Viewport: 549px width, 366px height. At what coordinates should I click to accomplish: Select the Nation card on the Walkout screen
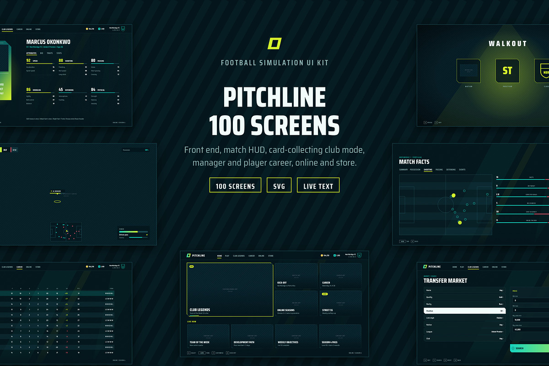coord(469,70)
